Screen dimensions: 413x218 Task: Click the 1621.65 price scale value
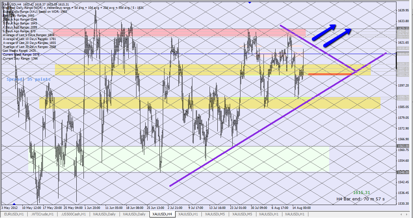click(x=403, y=42)
